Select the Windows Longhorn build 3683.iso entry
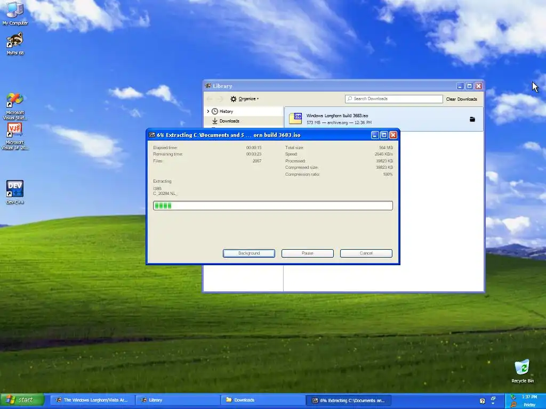The image size is (546, 409). coord(384,119)
